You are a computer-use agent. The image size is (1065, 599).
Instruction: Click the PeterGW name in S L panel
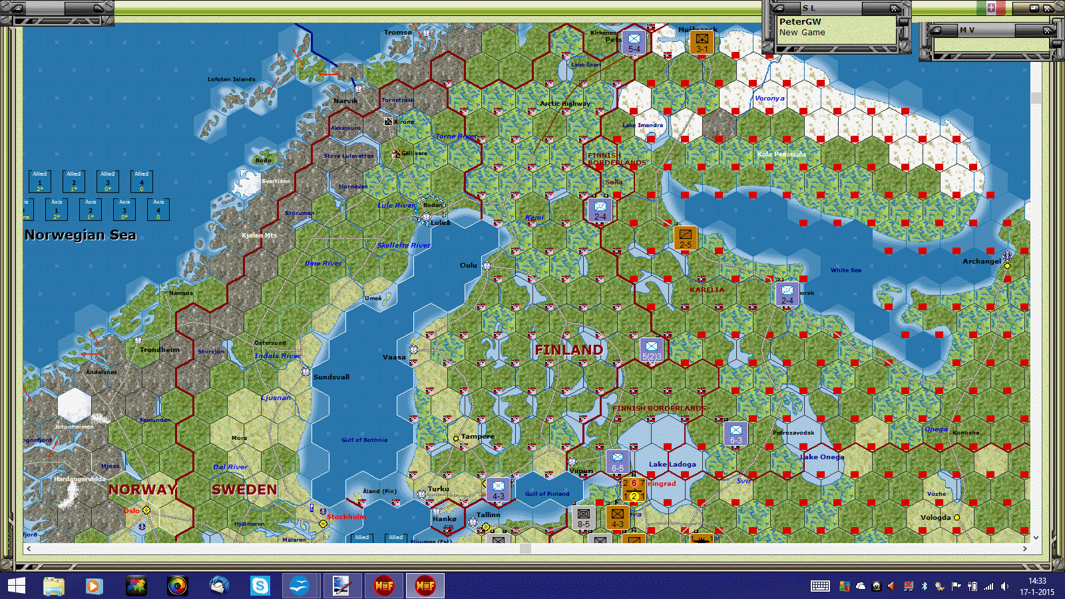point(800,21)
